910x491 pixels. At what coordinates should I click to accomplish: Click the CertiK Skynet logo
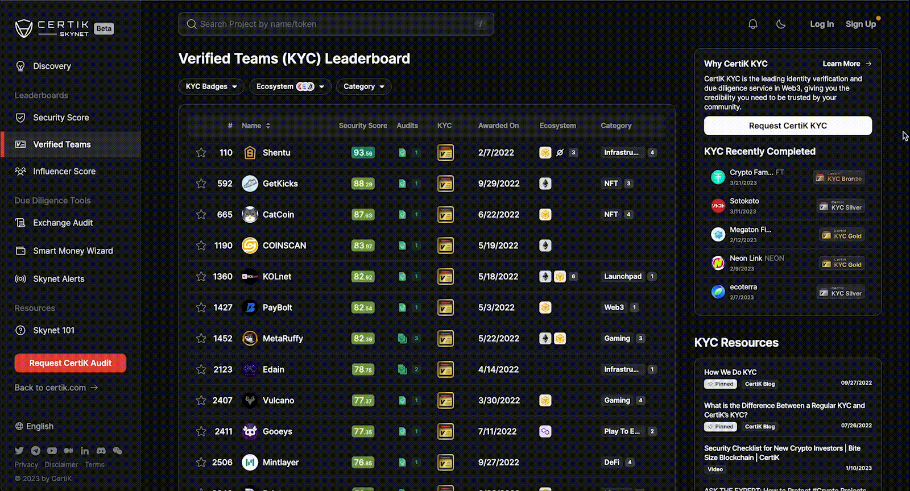tap(52, 28)
